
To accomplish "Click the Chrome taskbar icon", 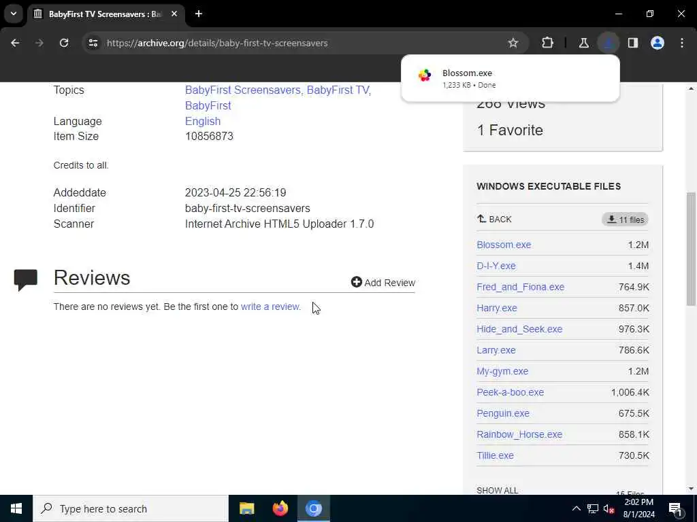I will click(313, 508).
